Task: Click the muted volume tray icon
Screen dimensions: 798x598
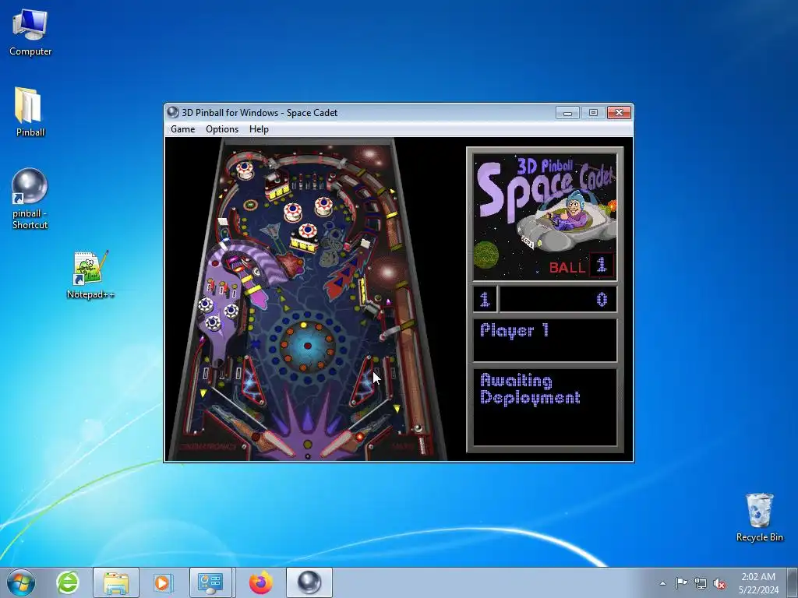Action: click(x=719, y=583)
